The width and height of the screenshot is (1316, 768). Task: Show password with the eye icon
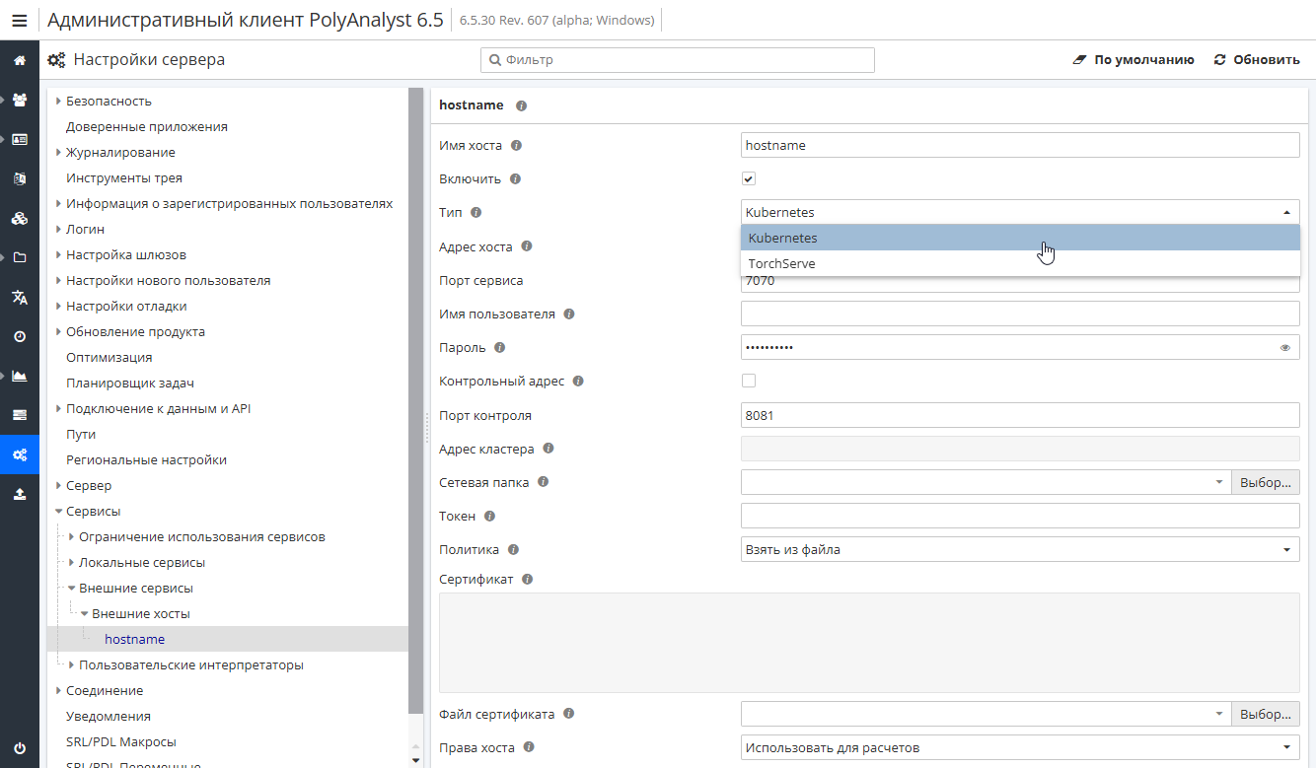pos(1285,348)
